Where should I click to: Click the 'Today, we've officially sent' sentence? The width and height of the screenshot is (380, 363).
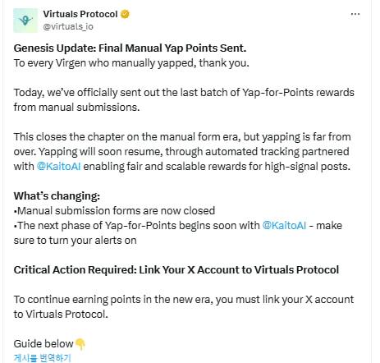[184, 100]
